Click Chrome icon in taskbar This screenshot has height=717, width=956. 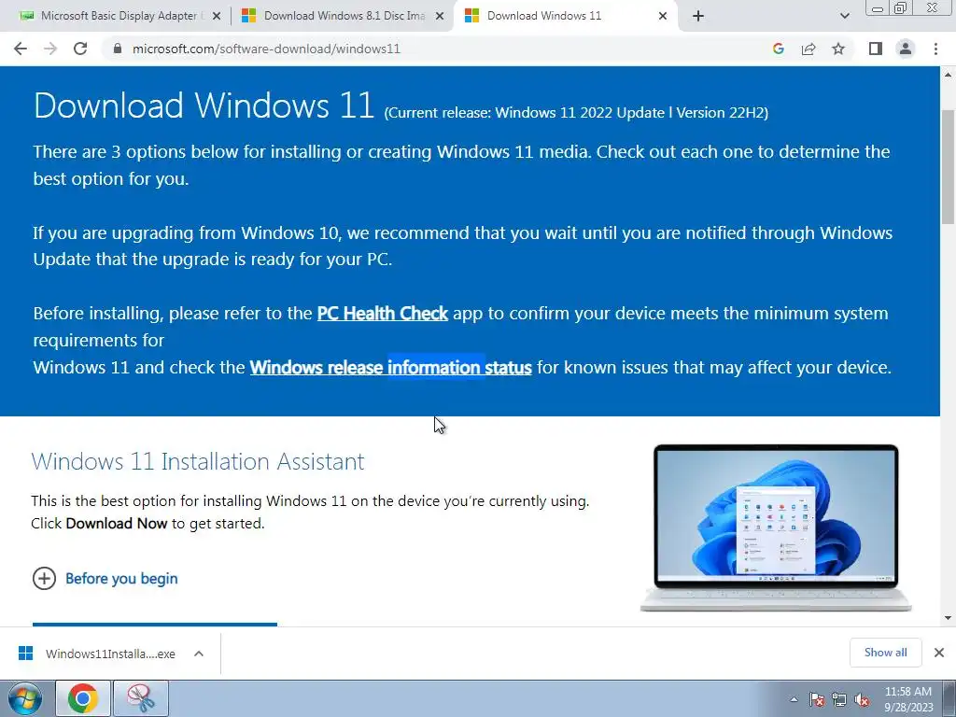coord(83,698)
